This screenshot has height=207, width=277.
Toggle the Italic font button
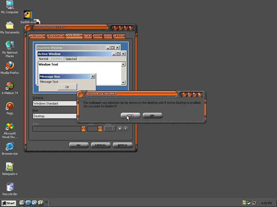tap(126, 129)
